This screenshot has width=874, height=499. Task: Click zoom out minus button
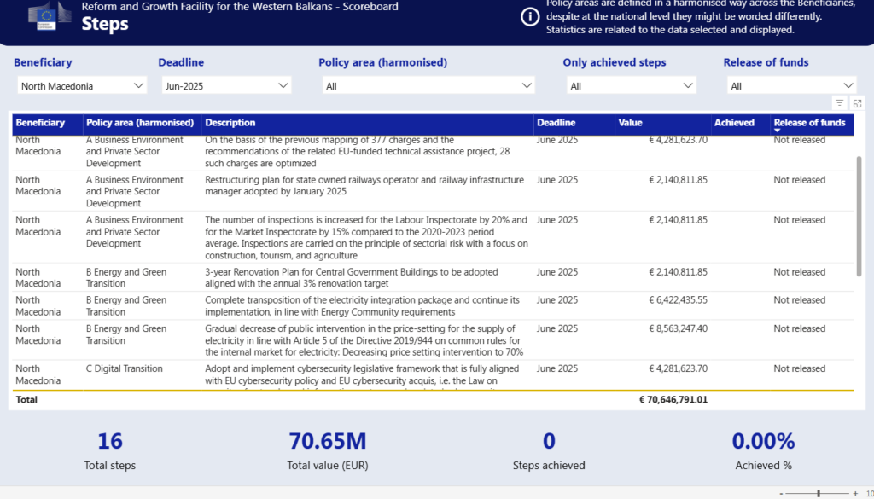point(781,493)
